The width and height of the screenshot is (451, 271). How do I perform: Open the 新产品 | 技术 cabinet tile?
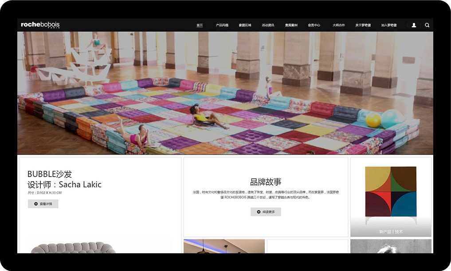[x=391, y=197]
